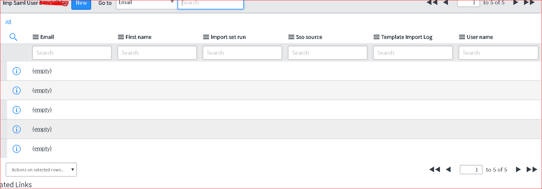Go to first page in top pager
The height and width of the screenshot is (189, 542).
(x=432, y=3)
